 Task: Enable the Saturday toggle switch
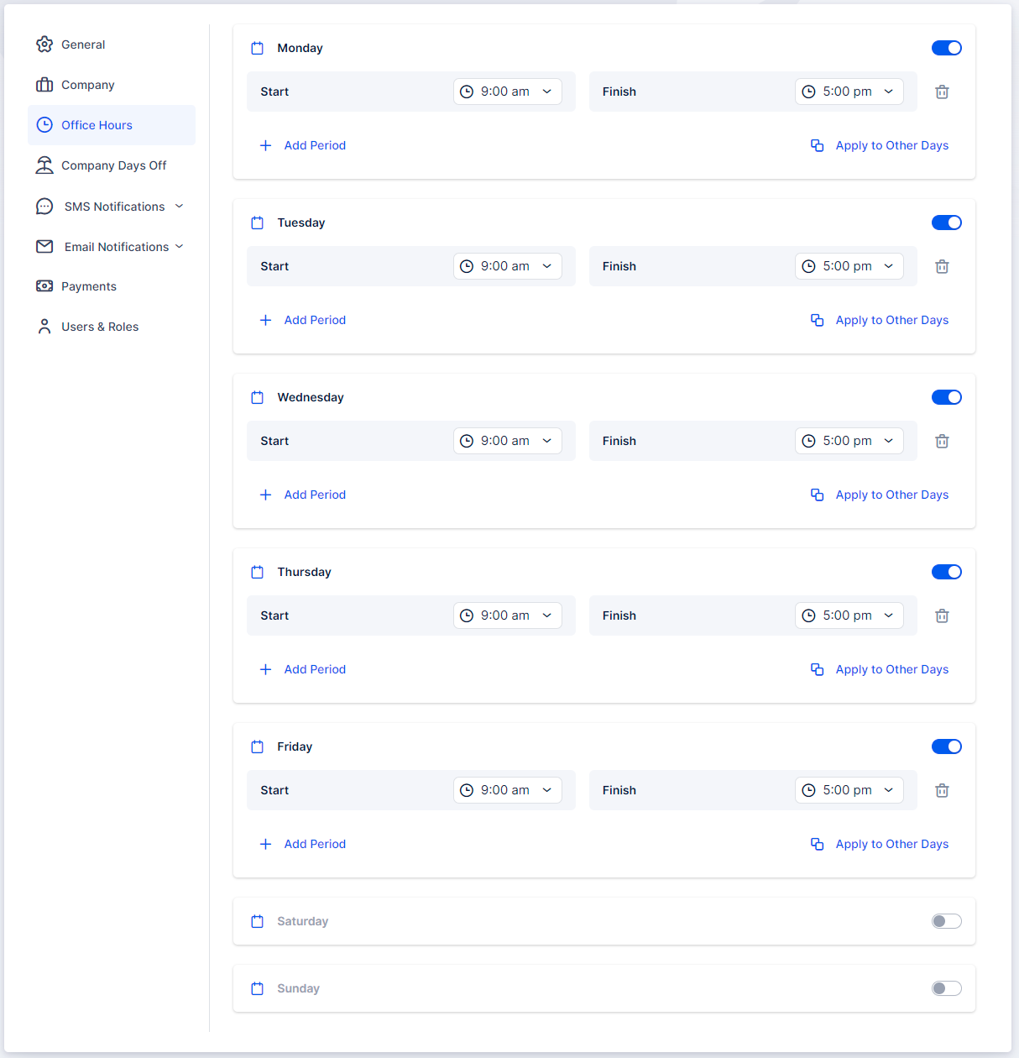coord(946,921)
